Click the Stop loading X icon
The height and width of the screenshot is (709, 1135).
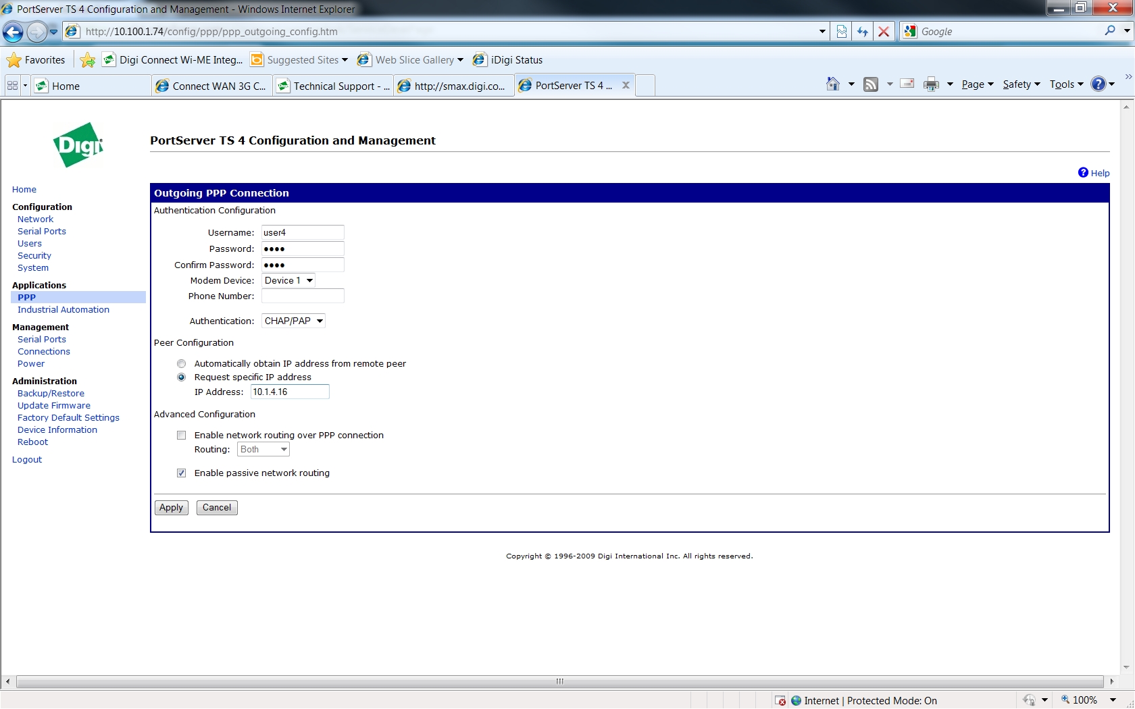coord(883,32)
